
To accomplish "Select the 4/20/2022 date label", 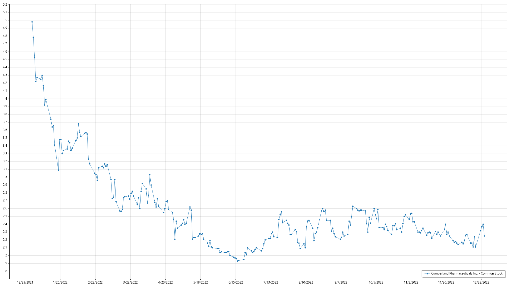I will click(x=166, y=282).
